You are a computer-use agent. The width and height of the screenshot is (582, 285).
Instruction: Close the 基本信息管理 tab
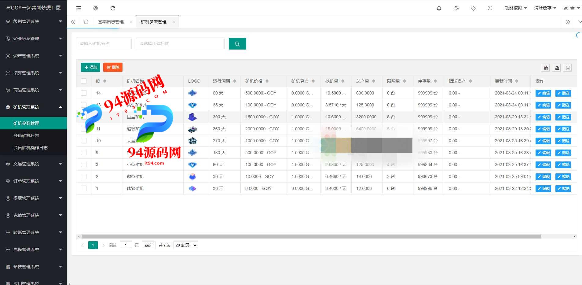131,22
